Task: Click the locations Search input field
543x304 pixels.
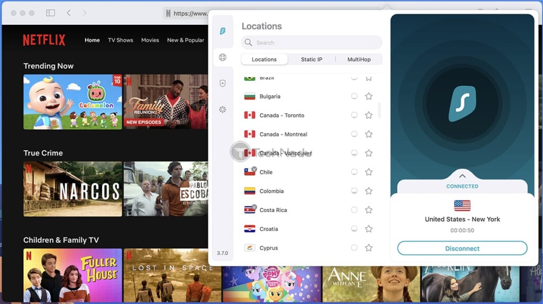Action: 312,42
